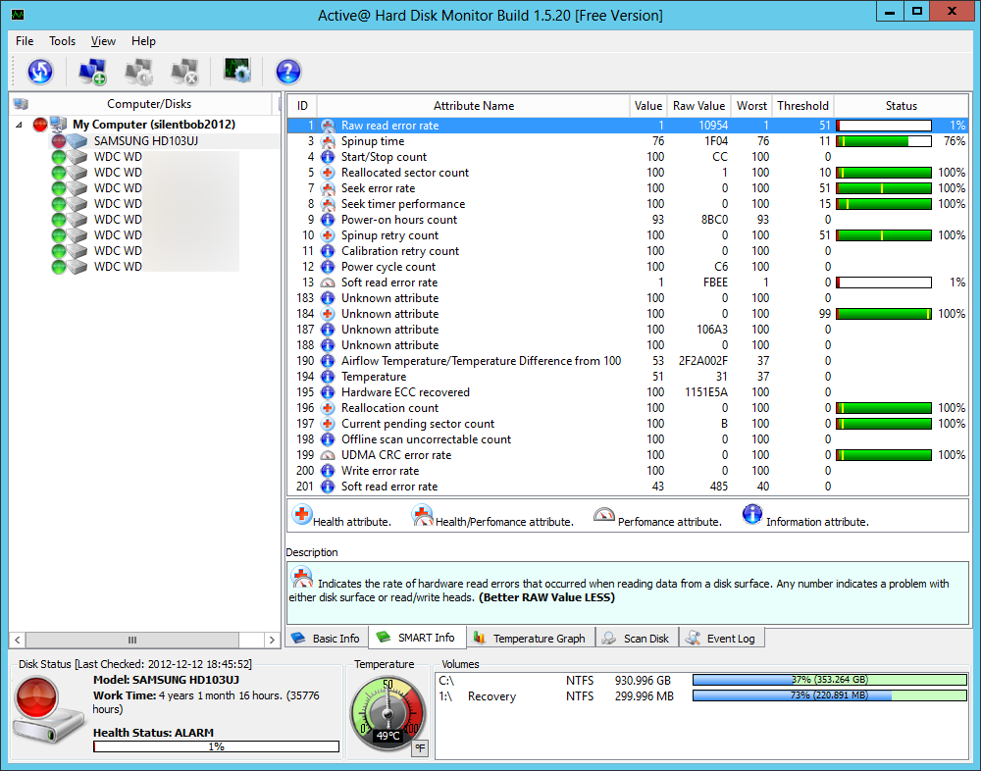Screen dimensions: 981x771
Task: Sort by the Worst column header
Action: tap(751, 106)
